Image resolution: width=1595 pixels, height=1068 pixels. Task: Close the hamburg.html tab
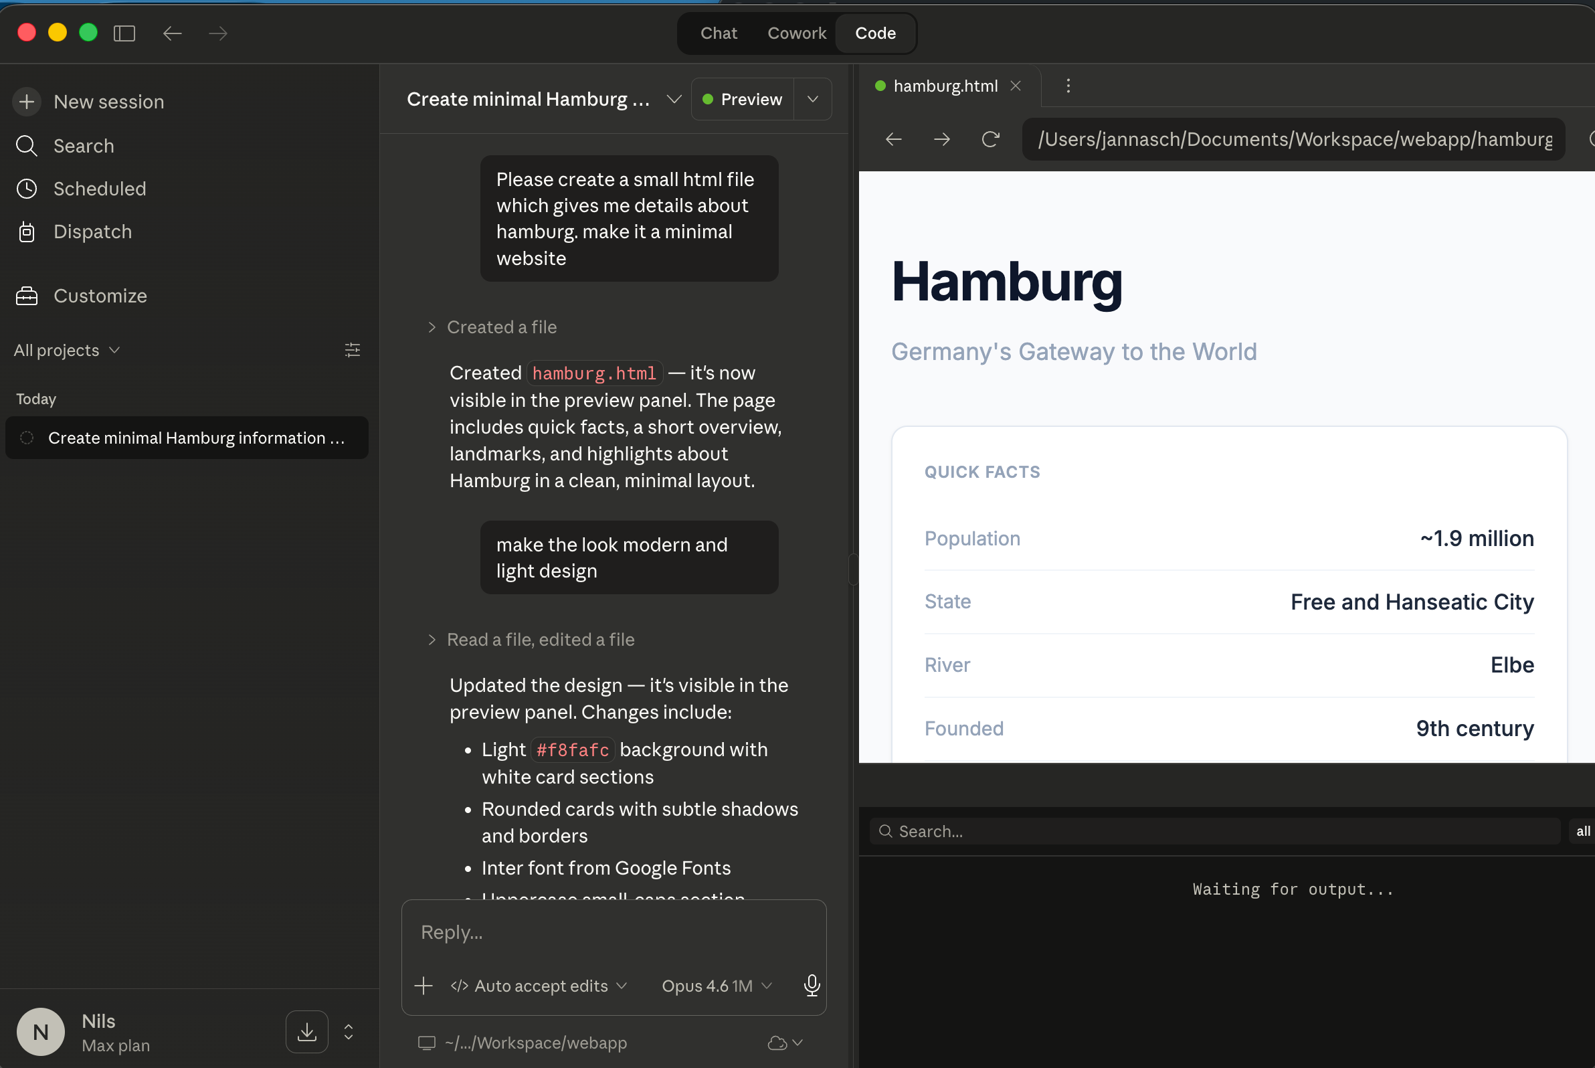click(1016, 86)
